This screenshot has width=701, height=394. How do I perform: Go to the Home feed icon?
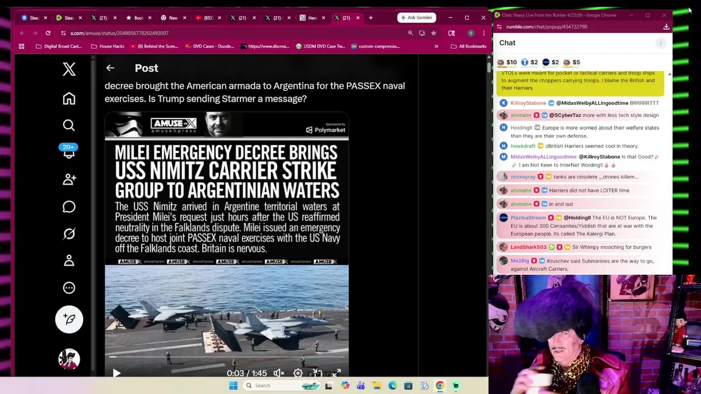(69, 99)
